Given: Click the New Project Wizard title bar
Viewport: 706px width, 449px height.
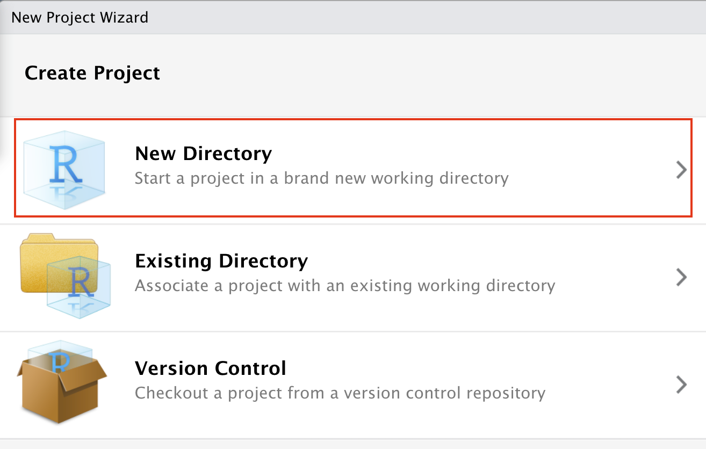Looking at the screenshot, I should 80,17.
